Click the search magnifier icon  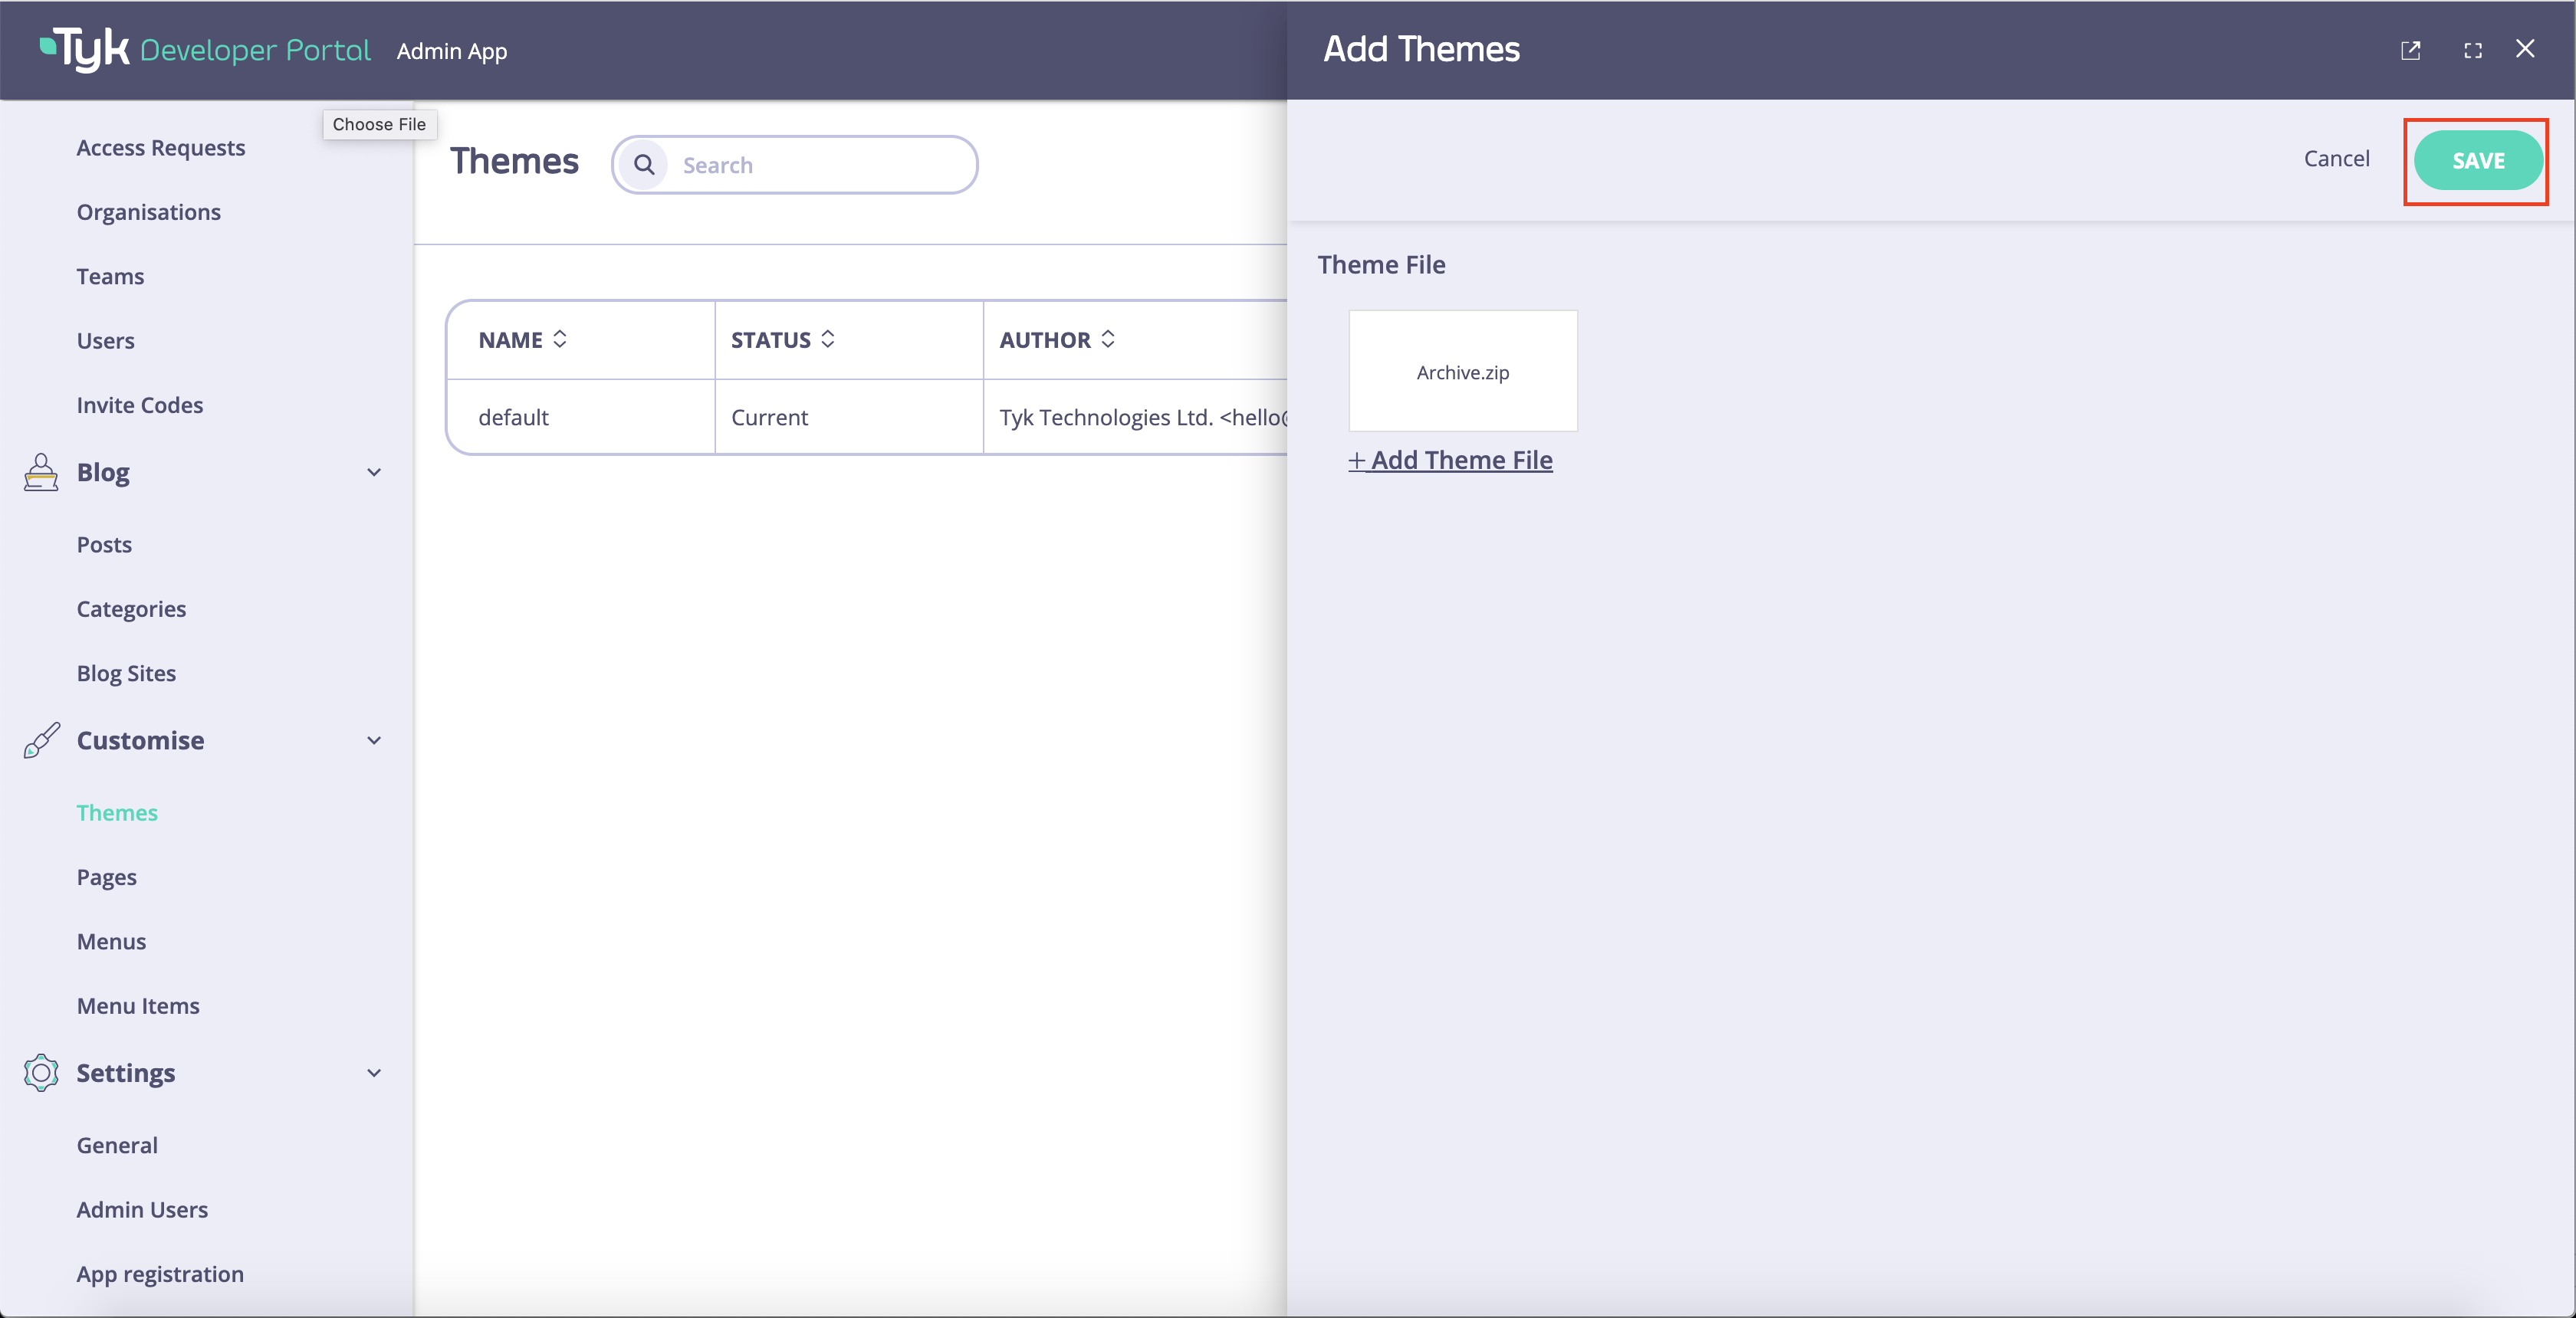click(645, 164)
